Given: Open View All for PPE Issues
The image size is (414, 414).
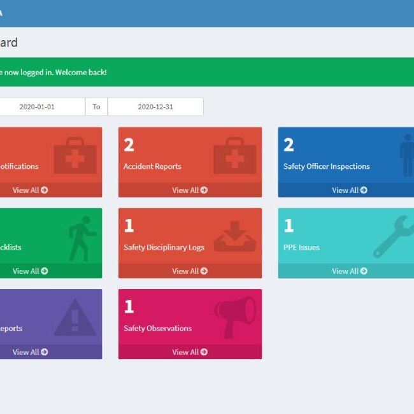Looking at the screenshot, I should coord(349,271).
